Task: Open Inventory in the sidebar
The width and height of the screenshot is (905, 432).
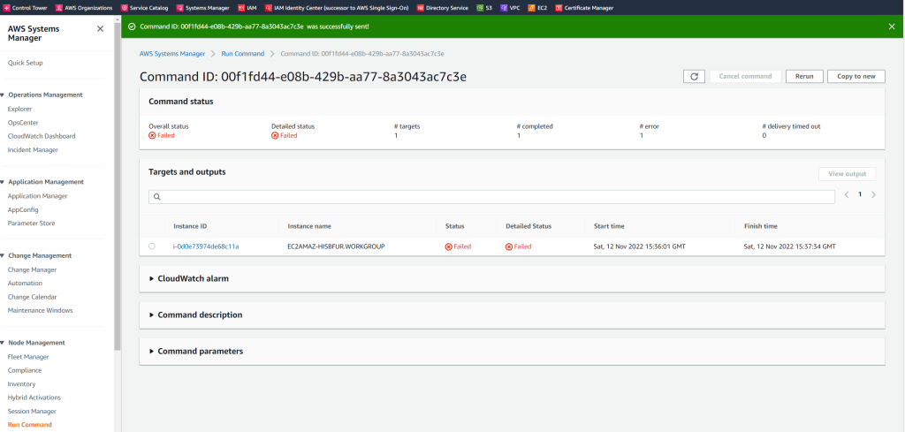Action: tap(21, 384)
